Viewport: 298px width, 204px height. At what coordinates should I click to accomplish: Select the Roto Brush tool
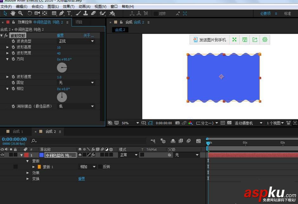pyautogui.click(x=102, y=13)
